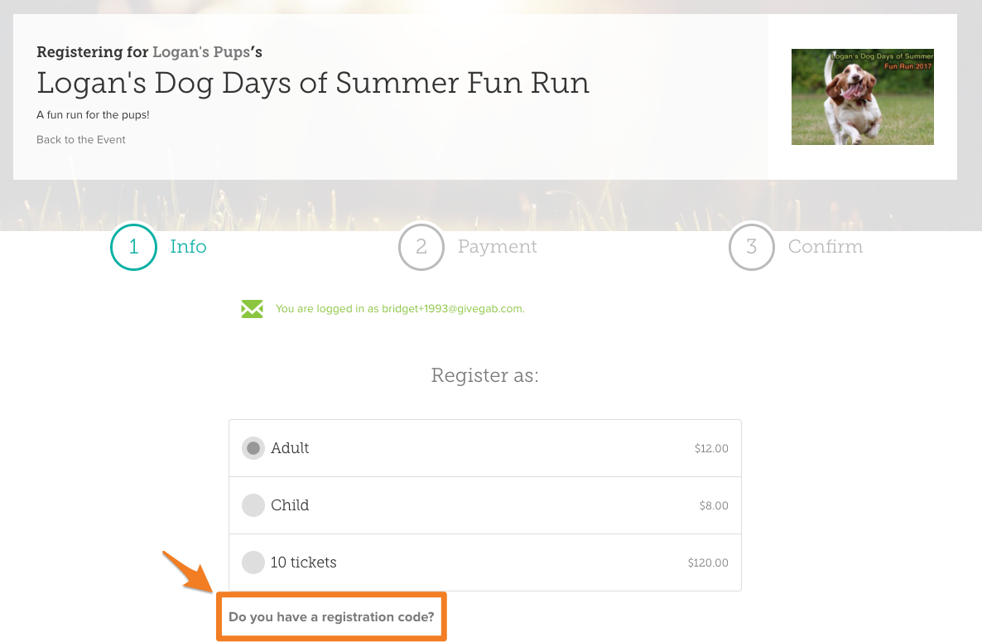The height and width of the screenshot is (642, 982).
Task: Click the step 1 Info circle
Action: coord(133,247)
